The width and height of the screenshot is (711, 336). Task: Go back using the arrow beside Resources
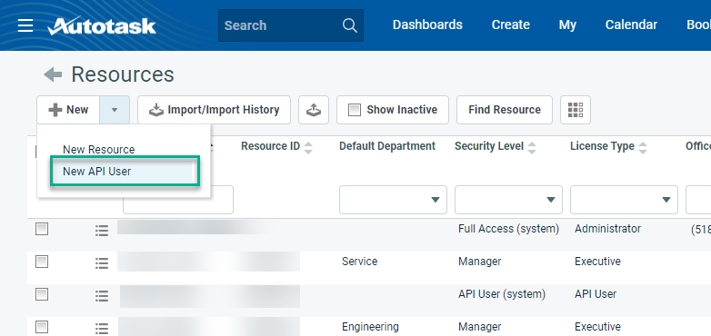(53, 74)
